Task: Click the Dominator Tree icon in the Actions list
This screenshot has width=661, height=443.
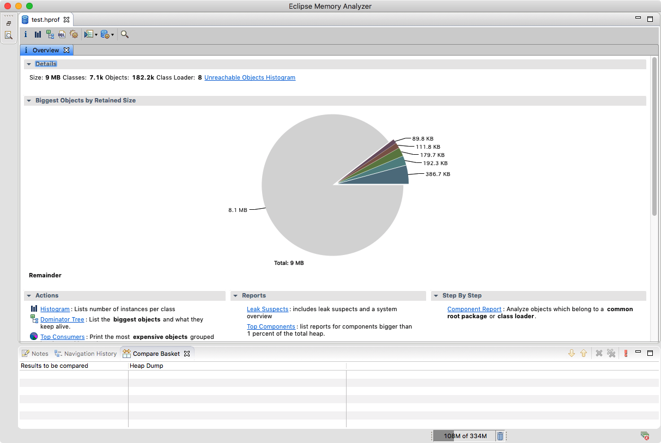Action: [x=34, y=319]
